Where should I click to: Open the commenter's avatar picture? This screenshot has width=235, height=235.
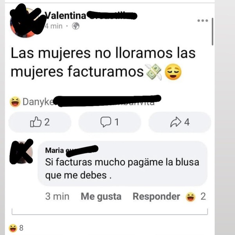pos(21,152)
